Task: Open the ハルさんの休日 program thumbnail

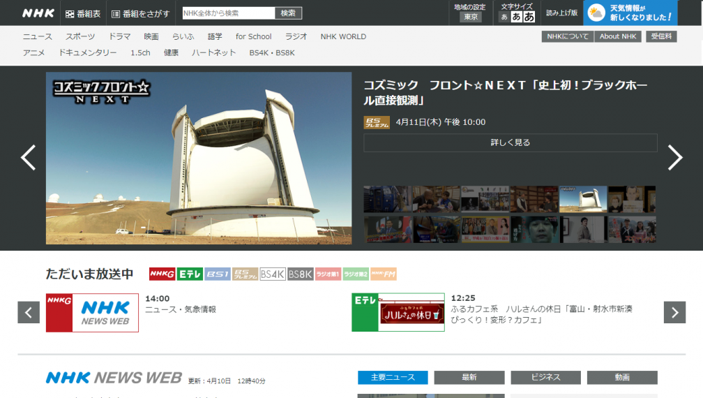Action: tap(398, 313)
